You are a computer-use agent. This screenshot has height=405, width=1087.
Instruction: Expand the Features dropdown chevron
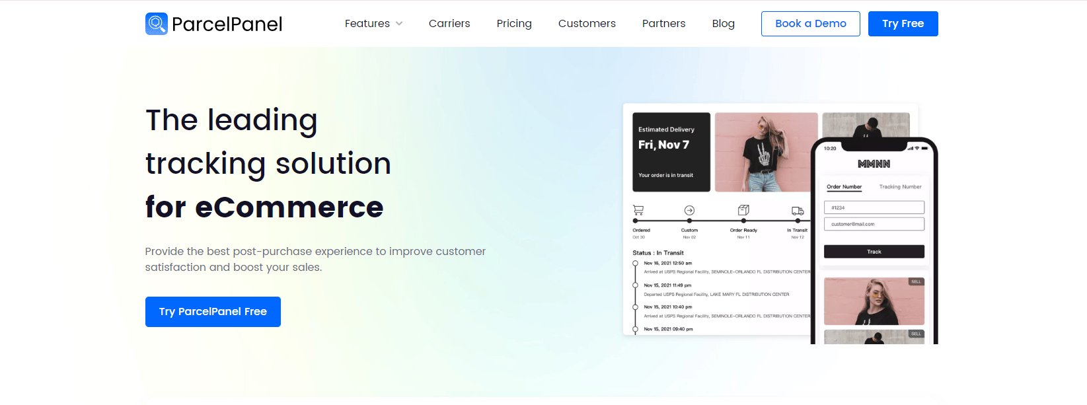[399, 24]
